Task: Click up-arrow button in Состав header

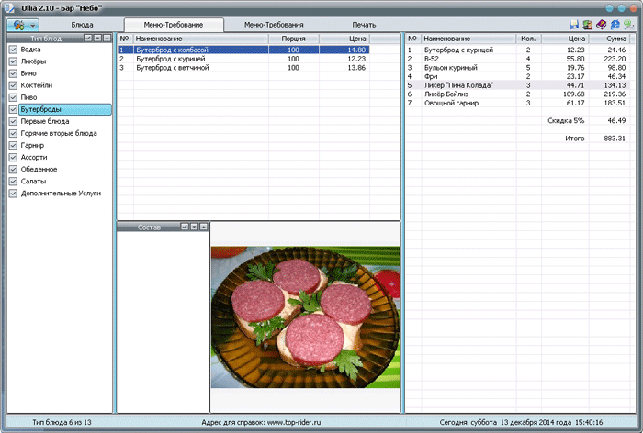Action: pyautogui.click(x=204, y=226)
